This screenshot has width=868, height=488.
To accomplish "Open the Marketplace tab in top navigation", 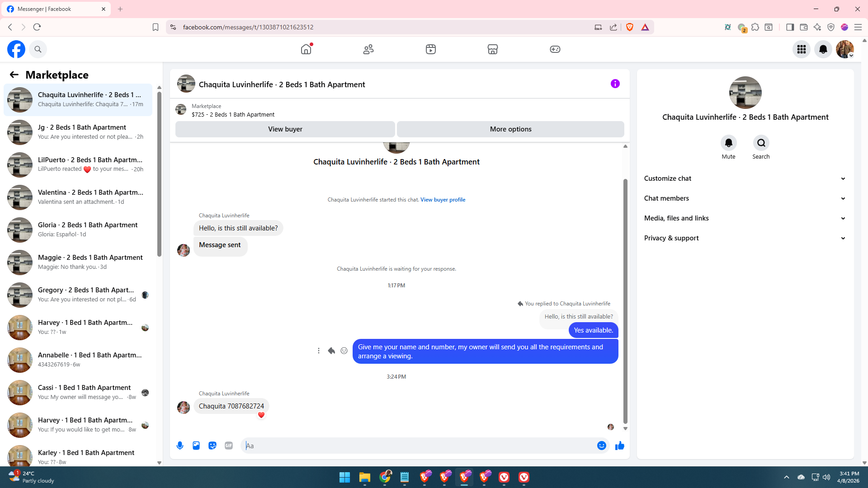I will click(492, 49).
